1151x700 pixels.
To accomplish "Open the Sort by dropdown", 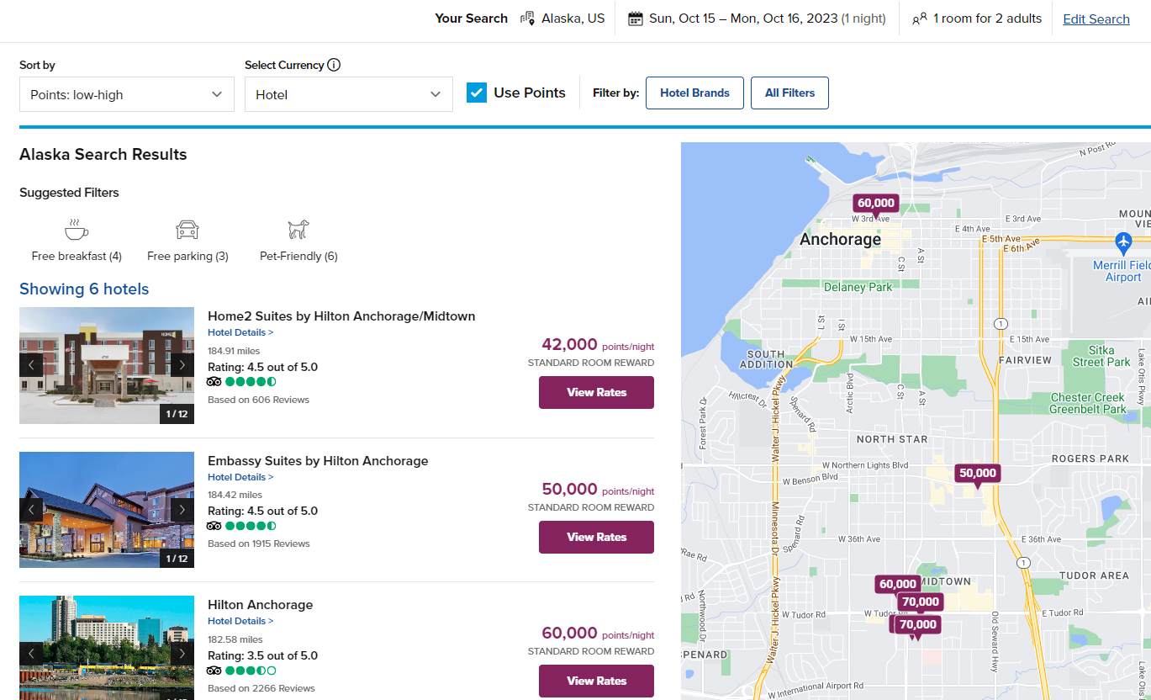I will tap(126, 94).
